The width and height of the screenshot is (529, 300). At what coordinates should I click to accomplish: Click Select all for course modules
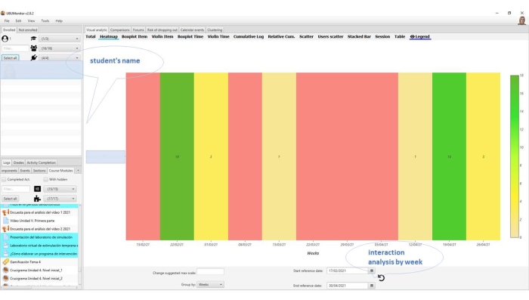[x=10, y=199]
